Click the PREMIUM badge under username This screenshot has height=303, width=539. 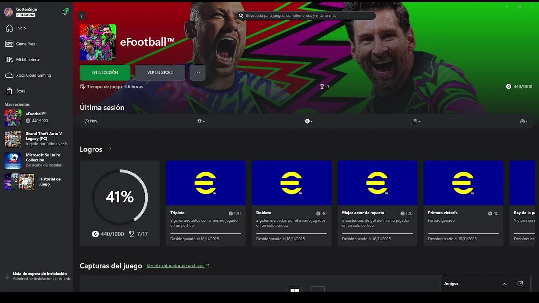(26, 15)
